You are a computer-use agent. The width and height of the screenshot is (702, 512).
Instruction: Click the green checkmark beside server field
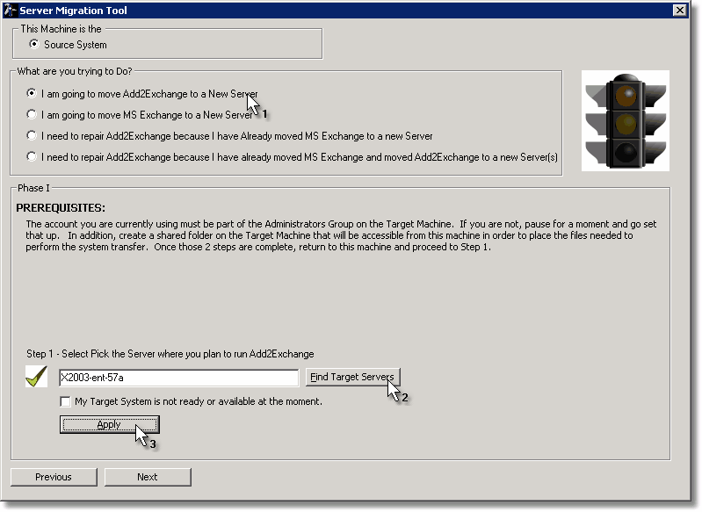click(x=36, y=377)
